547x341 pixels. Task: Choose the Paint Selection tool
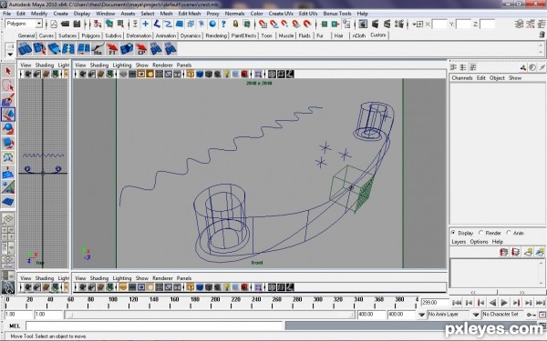(8, 100)
